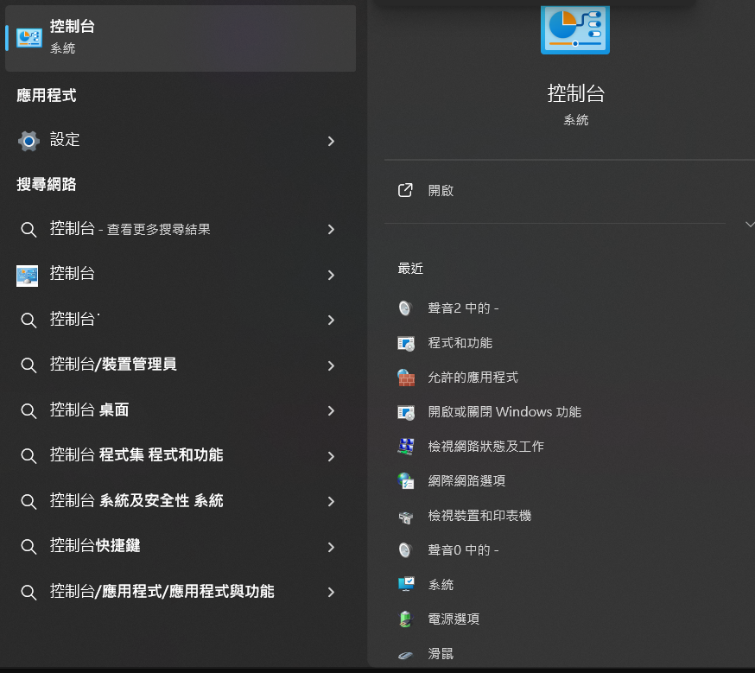Click the 聲音2 中的 speaker icon
Screen dimensions: 755x673
coord(405,308)
